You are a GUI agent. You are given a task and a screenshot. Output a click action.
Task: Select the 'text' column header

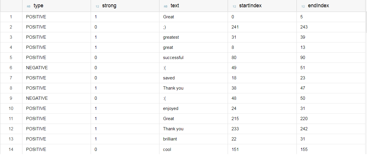[194, 6]
